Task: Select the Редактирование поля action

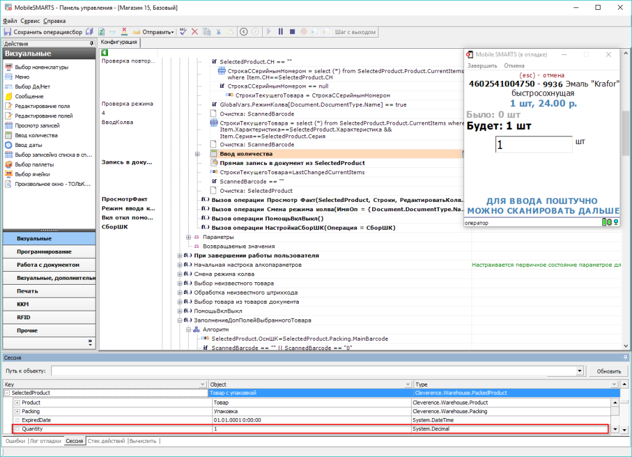Action: tap(43, 106)
